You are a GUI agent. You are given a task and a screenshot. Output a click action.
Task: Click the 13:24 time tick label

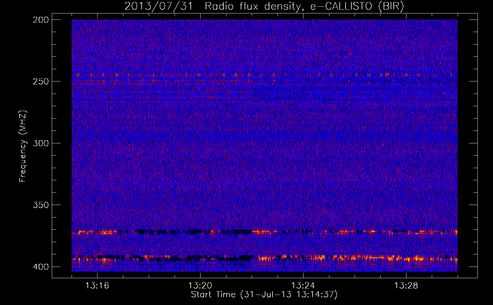[x=303, y=286]
